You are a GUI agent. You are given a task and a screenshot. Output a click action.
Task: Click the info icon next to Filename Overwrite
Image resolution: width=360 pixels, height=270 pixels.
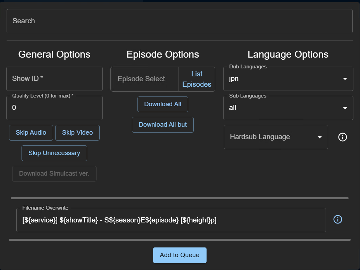point(337,219)
